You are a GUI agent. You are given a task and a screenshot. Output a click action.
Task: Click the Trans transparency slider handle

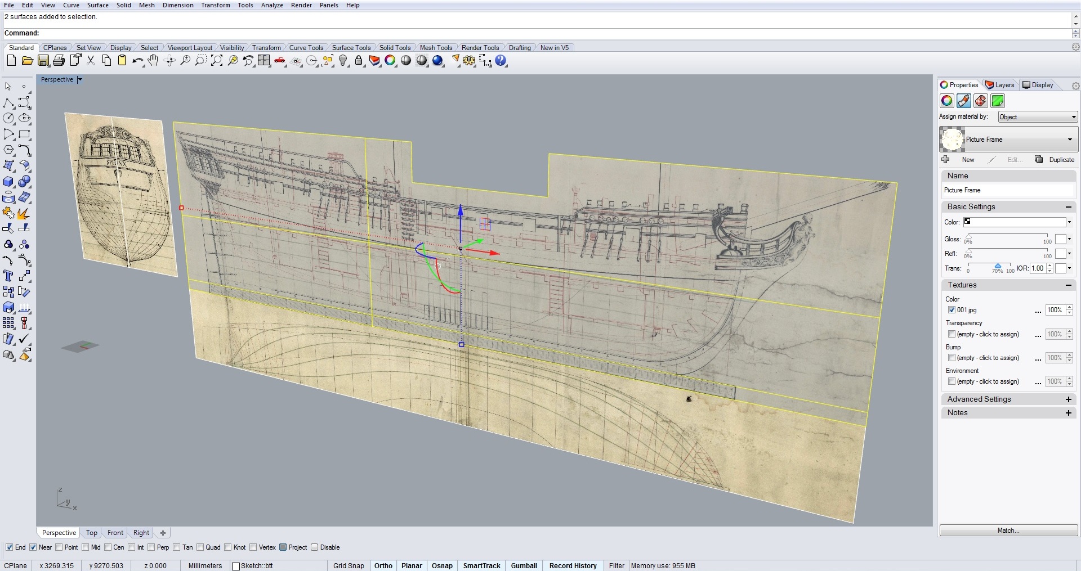pos(998,266)
